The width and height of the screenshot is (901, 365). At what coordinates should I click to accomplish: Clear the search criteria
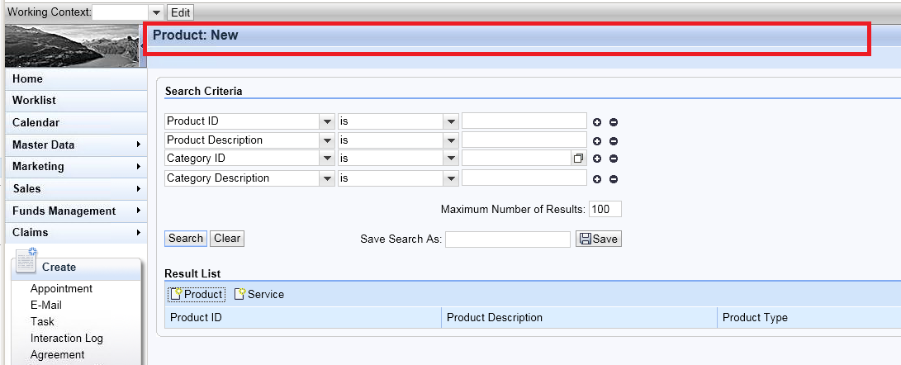227,239
